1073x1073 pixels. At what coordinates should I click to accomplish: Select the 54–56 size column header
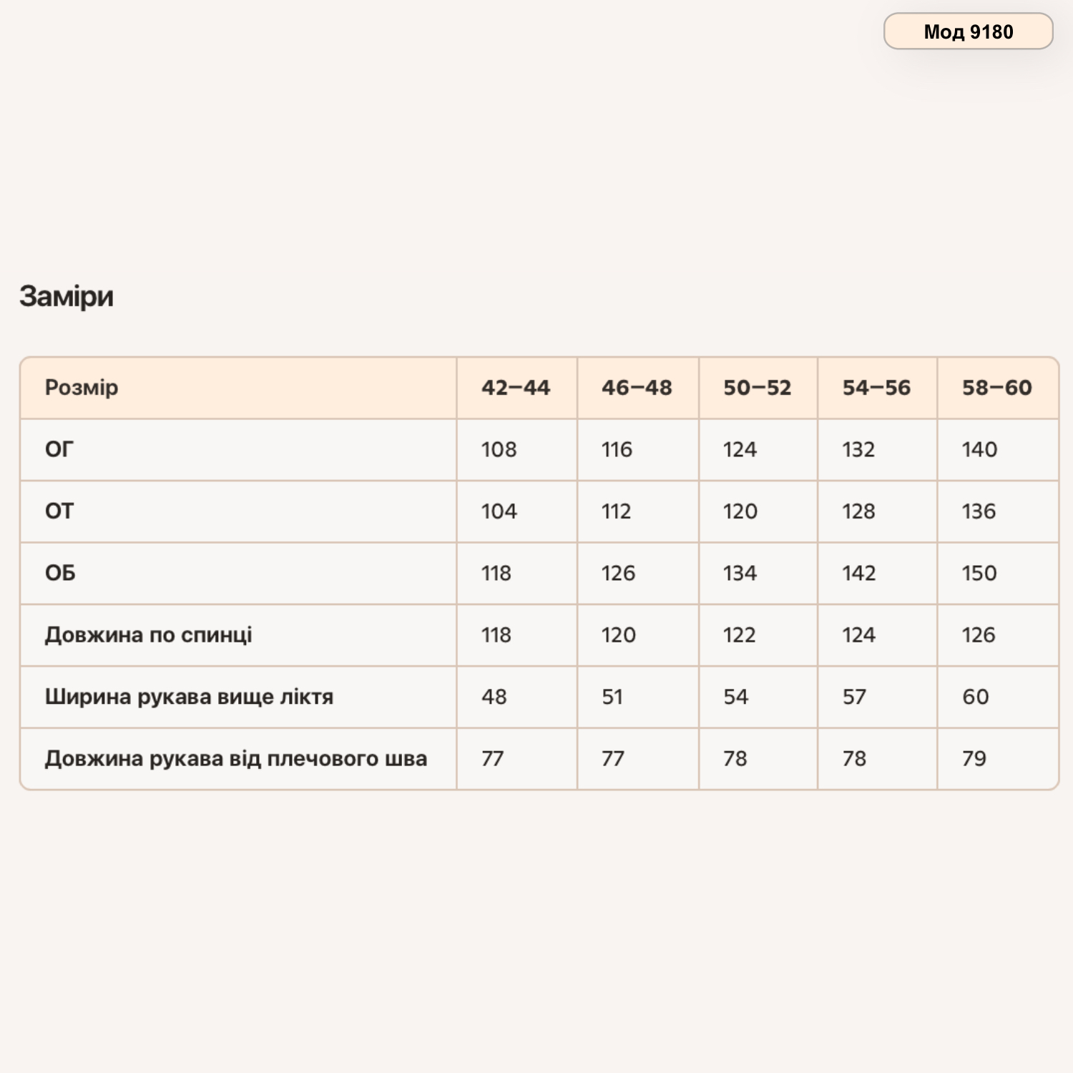click(x=876, y=388)
